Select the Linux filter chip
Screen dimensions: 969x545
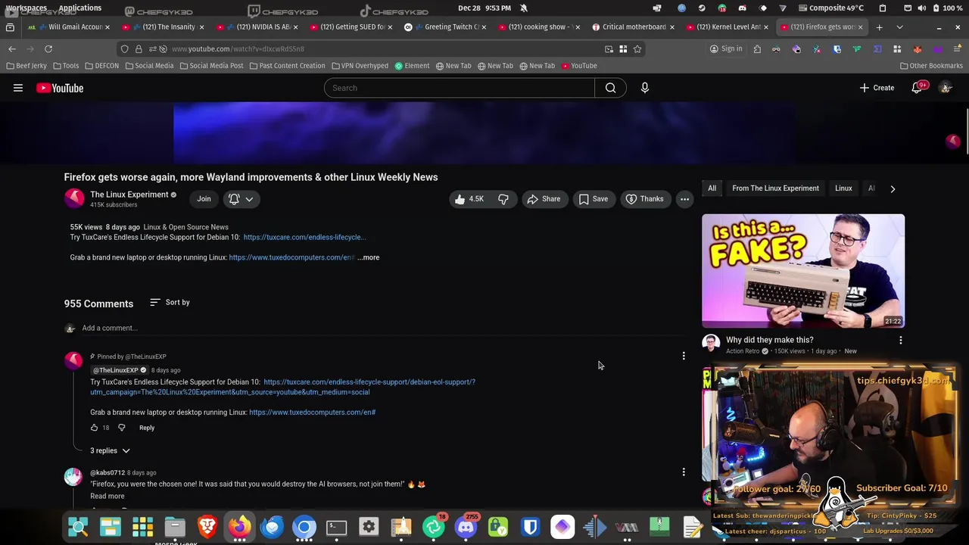[843, 188]
